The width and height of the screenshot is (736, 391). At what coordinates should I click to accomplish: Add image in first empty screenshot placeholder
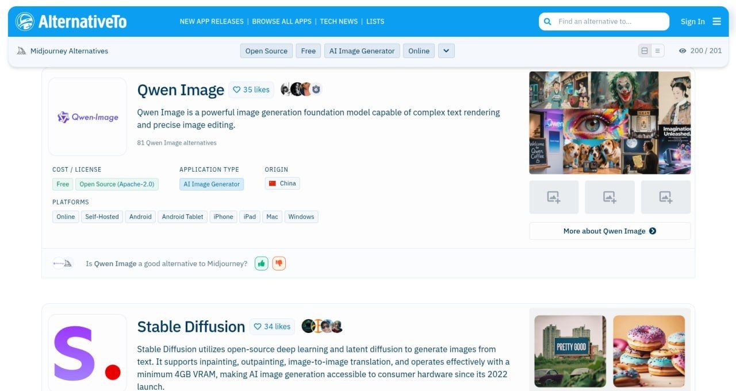point(554,197)
